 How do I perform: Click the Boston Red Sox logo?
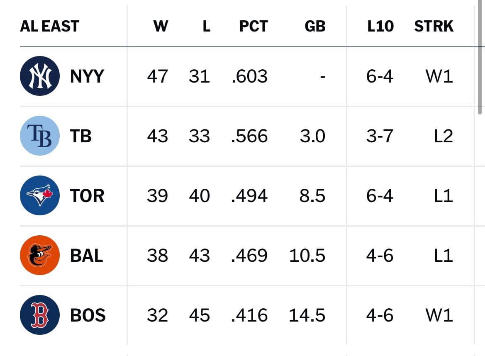pyautogui.click(x=39, y=315)
